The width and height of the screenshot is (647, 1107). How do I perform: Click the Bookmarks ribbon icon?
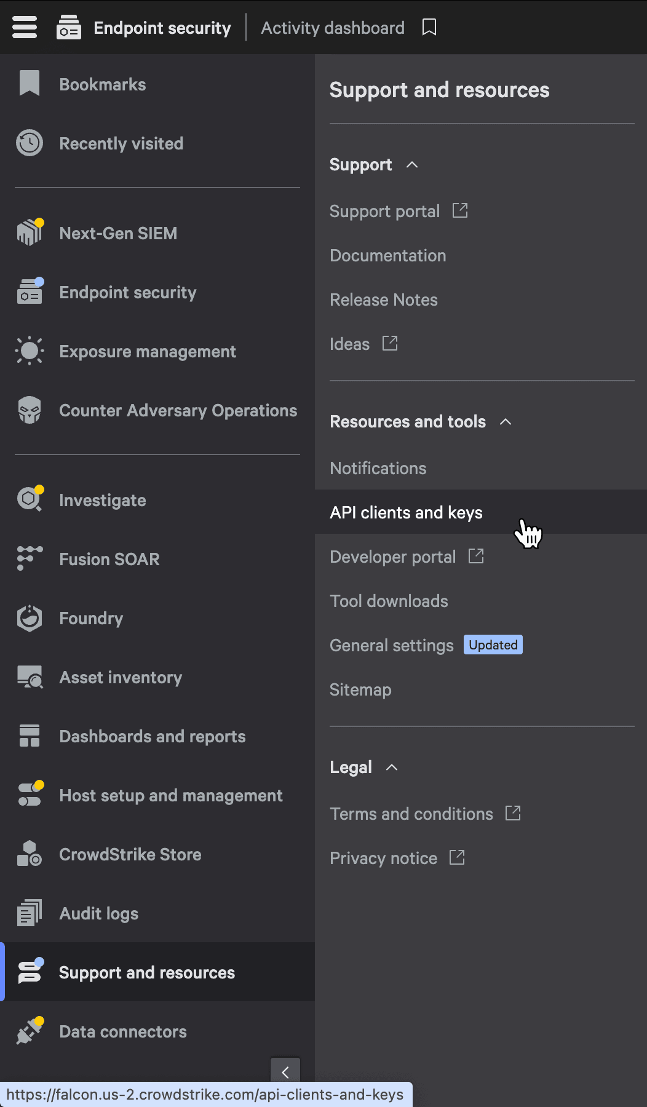click(x=30, y=84)
